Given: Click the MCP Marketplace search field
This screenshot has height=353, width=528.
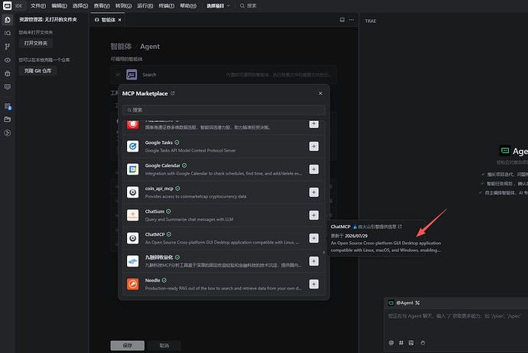Looking at the screenshot, I should [224, 109].
